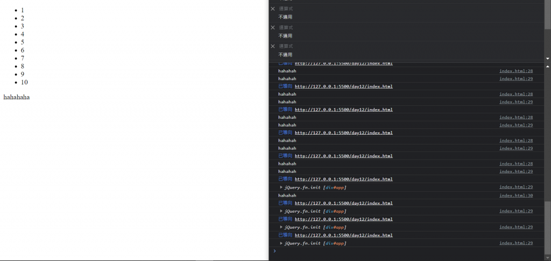
Task: Click list item 1 on the page
Action: tap(23, 10)
